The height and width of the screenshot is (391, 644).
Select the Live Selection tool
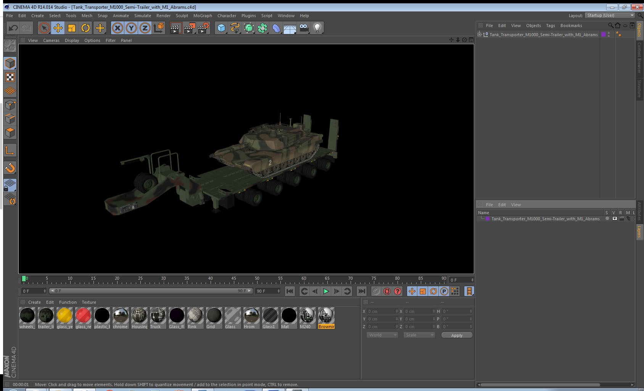(44, 28)
